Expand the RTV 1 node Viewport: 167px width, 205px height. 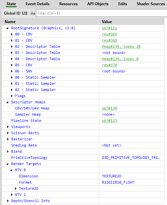pos(12,195)
